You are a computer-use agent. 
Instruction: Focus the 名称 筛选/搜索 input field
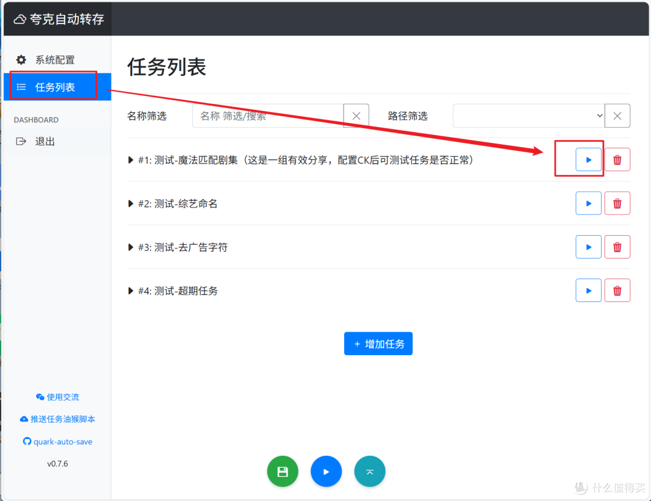[268, 116]
